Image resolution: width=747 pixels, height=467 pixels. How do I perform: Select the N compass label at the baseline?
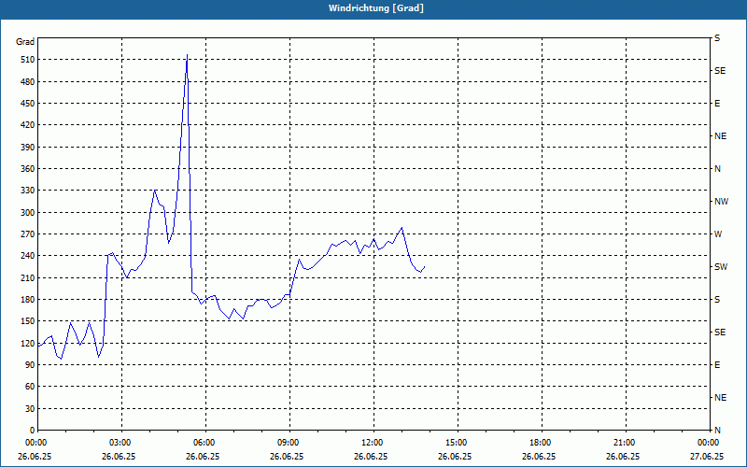[717, 431]
